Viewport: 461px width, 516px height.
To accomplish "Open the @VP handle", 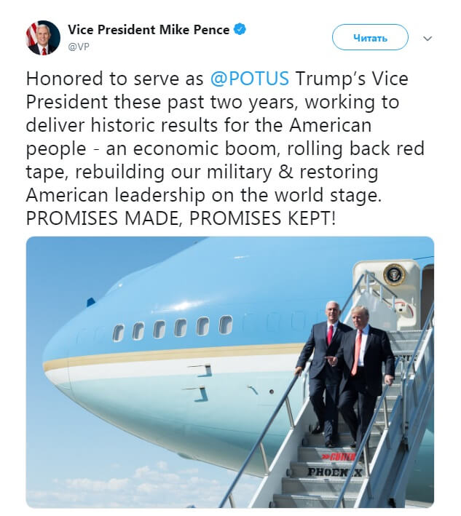I will (x=79, y=47).
